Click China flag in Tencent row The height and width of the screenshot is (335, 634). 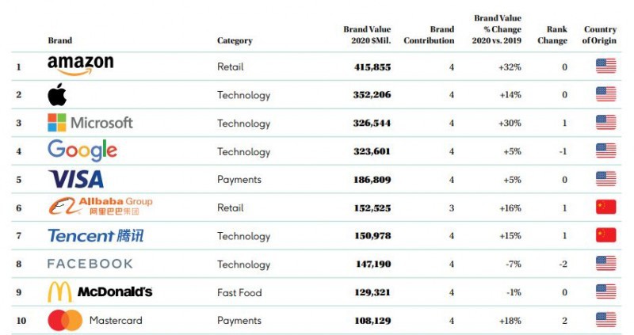(605, 236)
